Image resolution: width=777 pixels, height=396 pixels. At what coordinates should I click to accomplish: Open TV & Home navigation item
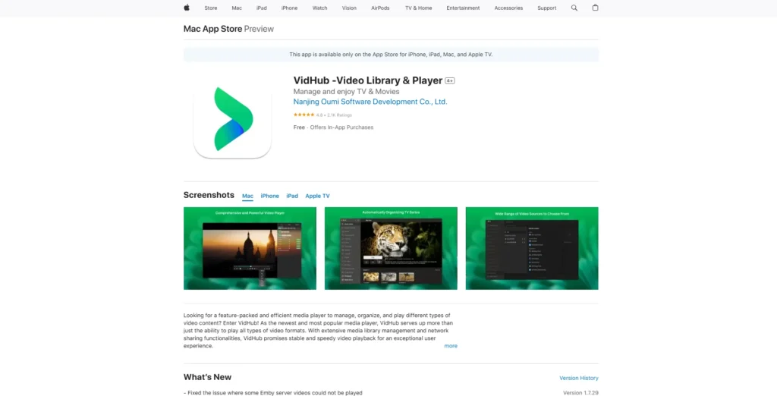click(418, 8)
